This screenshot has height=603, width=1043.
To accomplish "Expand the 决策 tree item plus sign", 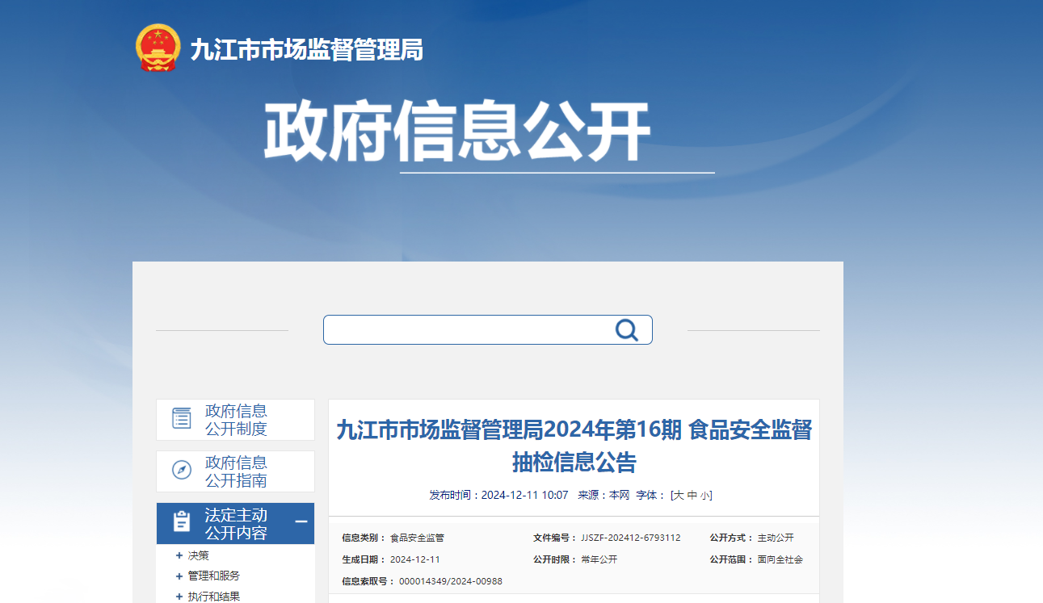I will click(x=179, y=555).
